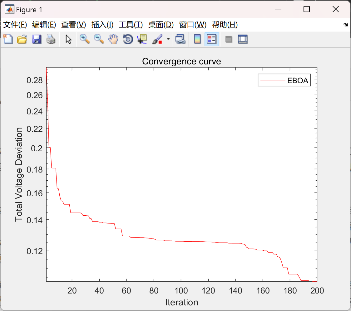Save the figure with the floppy icon
Viewport: 351px width, 311px height.
[37, 39]
